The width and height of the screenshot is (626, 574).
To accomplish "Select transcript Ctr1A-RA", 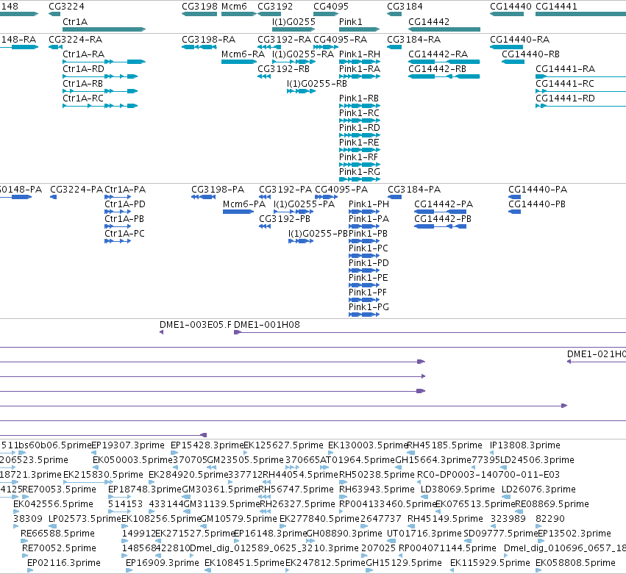I will (104, 62).
